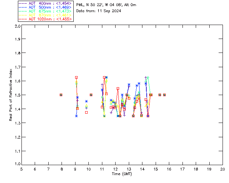The width and height of the screenshot is (229, 183).
Task: Click the y-axis tick label "1.9"
Action: click(x=18, y=39)
